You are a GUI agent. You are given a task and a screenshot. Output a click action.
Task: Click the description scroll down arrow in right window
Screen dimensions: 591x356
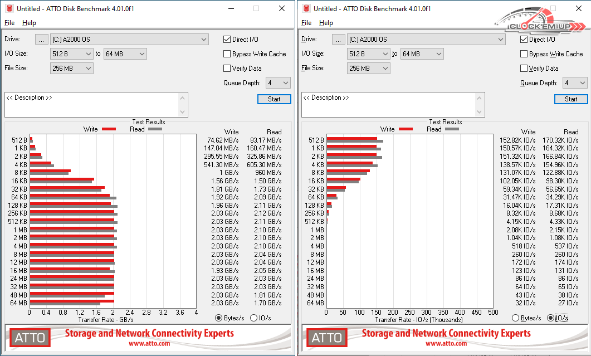(480, 113)
